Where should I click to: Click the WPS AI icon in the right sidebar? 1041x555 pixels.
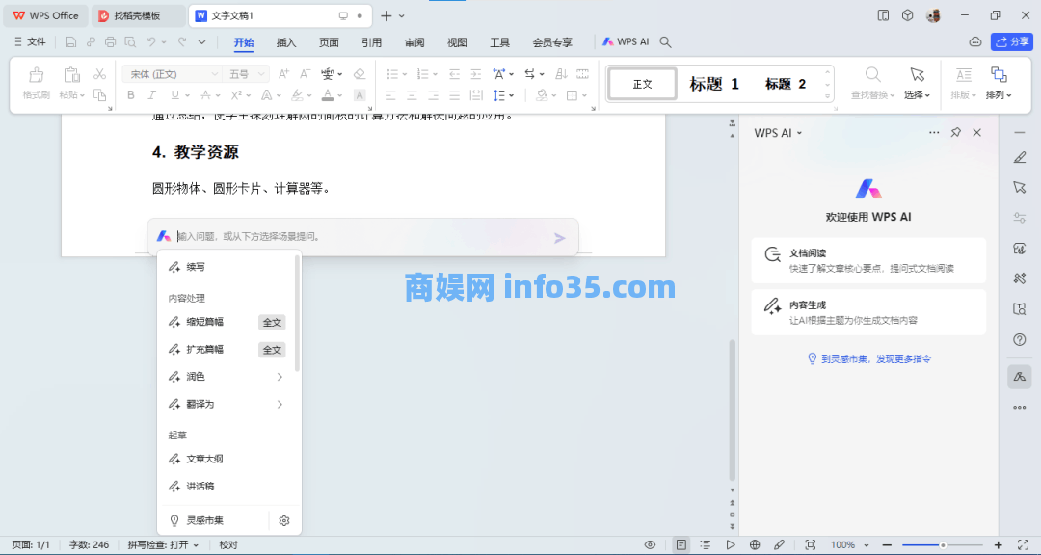[1020, 377]
